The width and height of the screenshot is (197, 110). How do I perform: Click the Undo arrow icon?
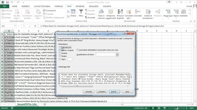click(x=12, y=2)
